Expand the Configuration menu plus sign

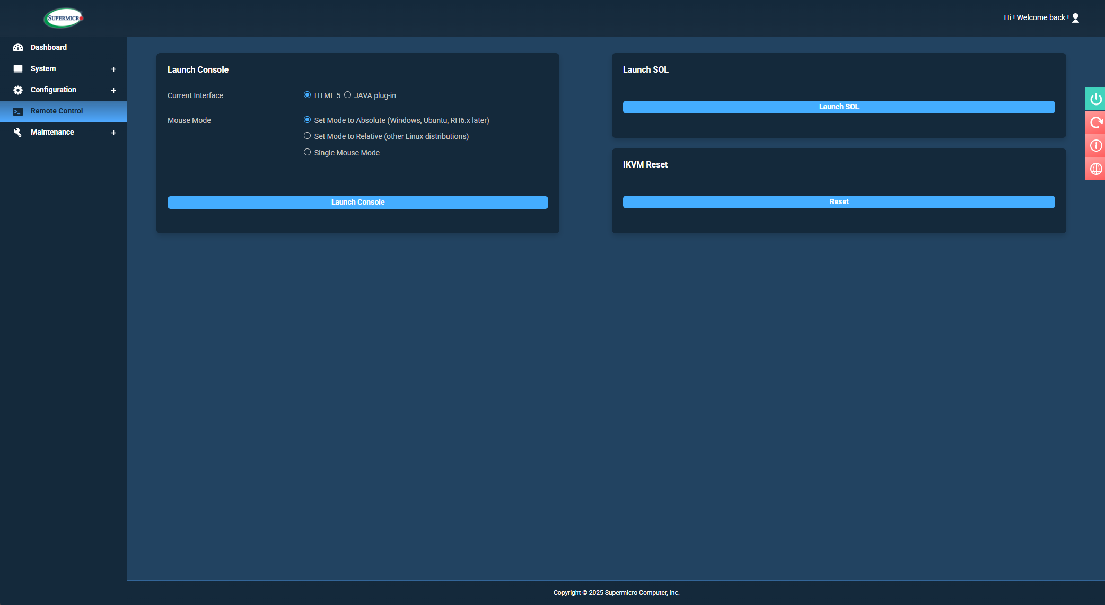[x=113, y=90]
